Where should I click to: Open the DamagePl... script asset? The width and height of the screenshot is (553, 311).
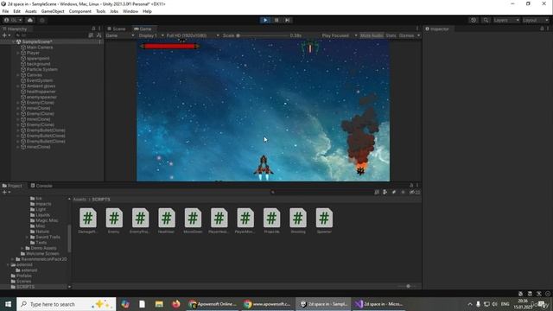click(88, 221)
